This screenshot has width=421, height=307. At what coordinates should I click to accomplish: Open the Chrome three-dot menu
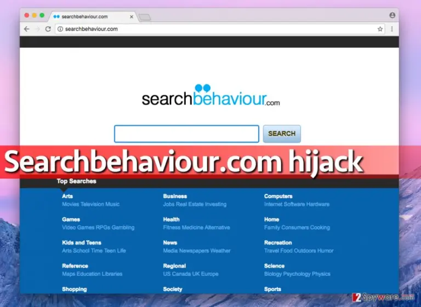[392, 29]
